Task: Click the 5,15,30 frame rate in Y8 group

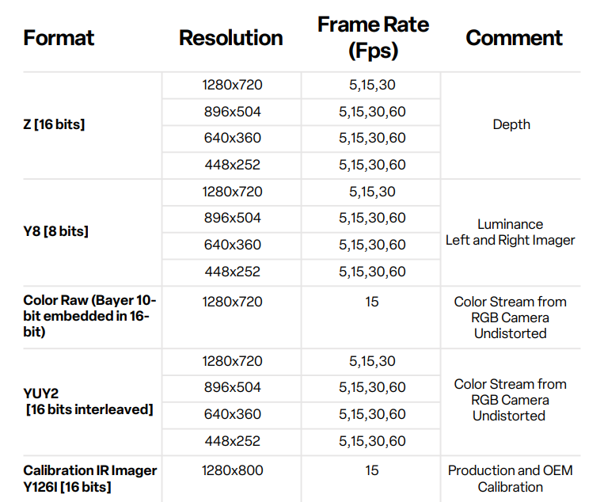Action: click(372, 192)
